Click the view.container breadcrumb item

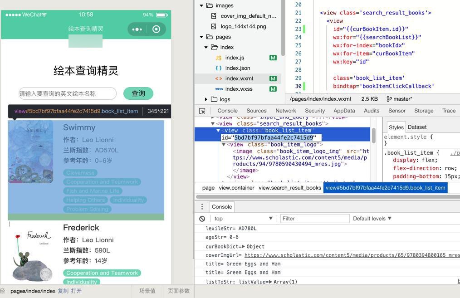236,188
